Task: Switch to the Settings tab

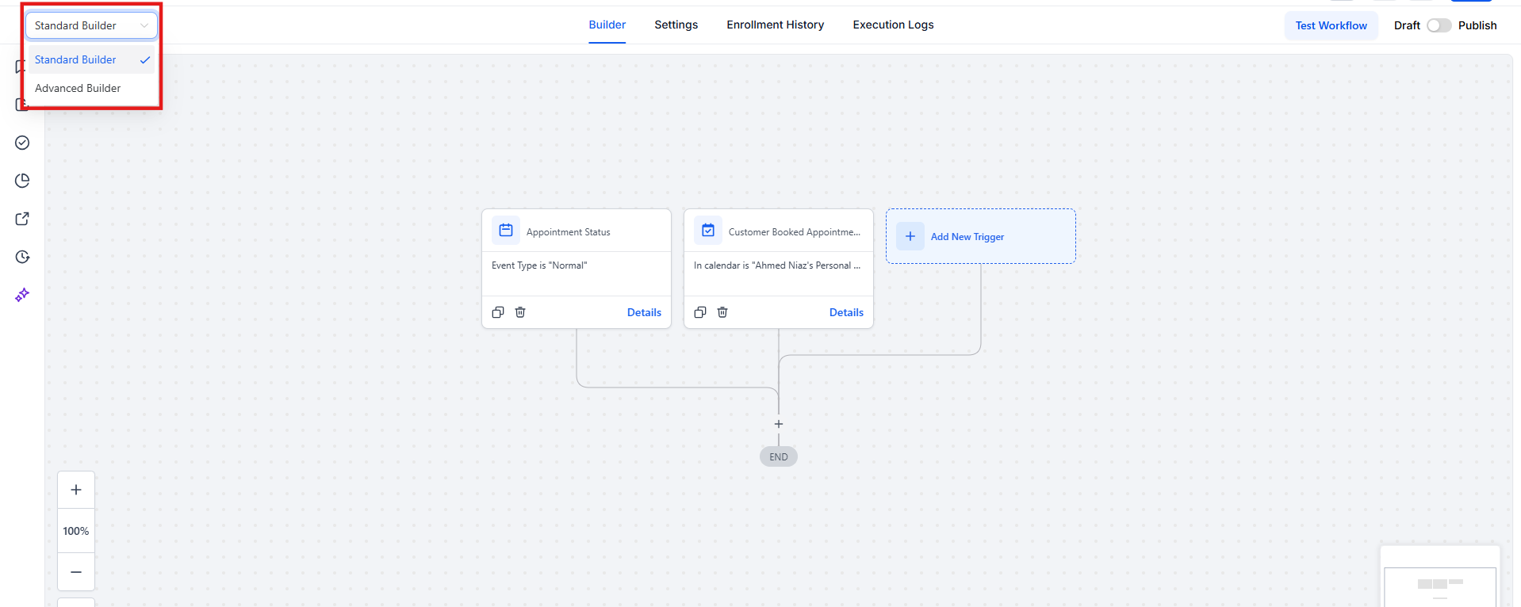Action: (676, 25)
